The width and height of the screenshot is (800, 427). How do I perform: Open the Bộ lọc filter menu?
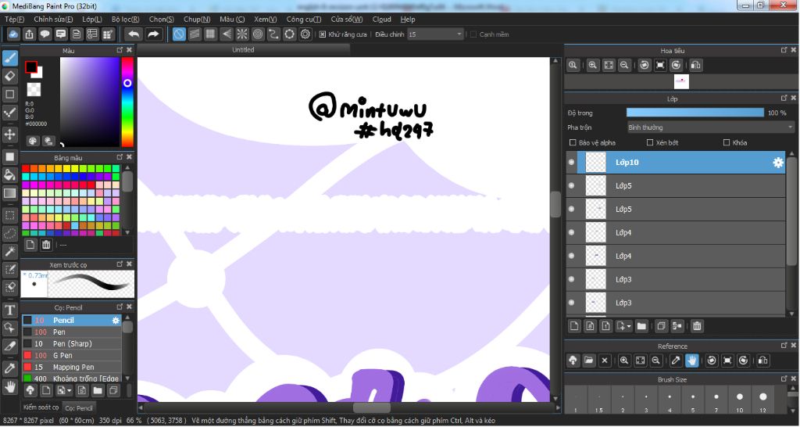click(125, 20)
